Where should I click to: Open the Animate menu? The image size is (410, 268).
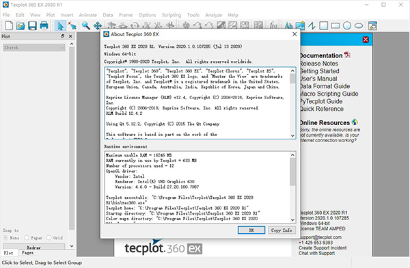click(88, 15)
